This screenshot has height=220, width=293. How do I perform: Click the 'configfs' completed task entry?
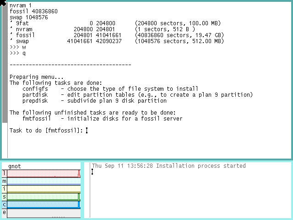[x=35, y=89]
